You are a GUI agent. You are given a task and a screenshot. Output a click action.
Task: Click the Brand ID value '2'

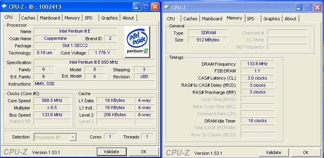tap(110, 38)
